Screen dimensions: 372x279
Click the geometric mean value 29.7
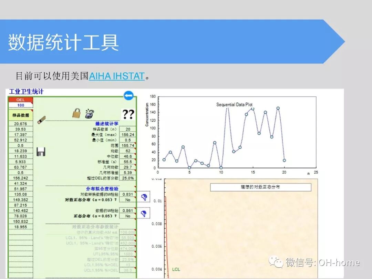(x=128, y=167)
